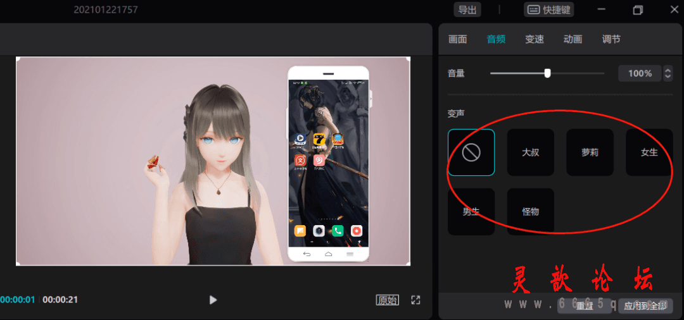Choose the 萝莉 voice effect
684x320 pixels.
pyautogui.click(x=590, y=152)
